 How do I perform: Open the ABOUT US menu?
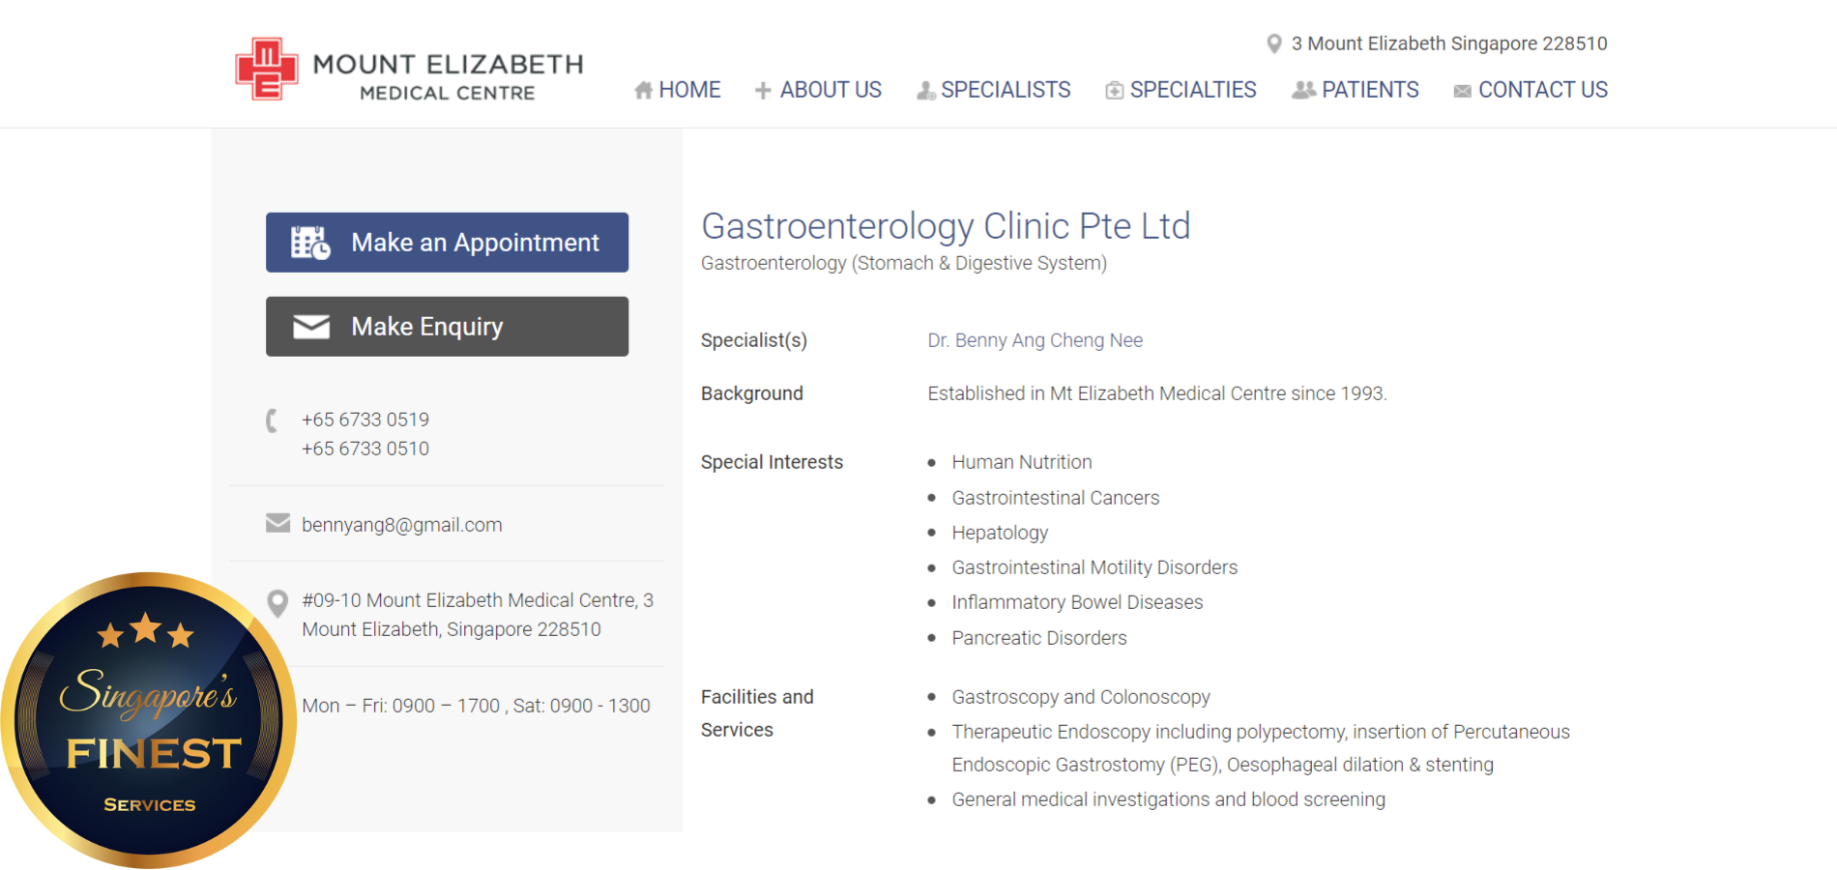pos(831,90)
